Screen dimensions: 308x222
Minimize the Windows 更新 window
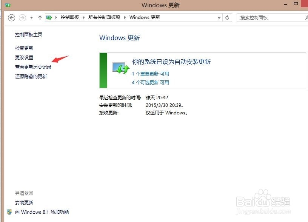[x=286, y=5]
